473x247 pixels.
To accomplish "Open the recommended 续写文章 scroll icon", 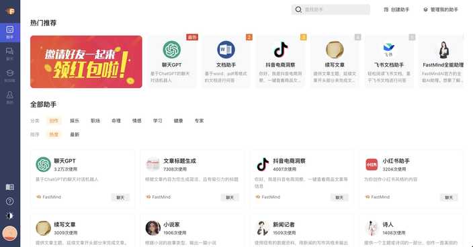I will (x=335, y=50).
